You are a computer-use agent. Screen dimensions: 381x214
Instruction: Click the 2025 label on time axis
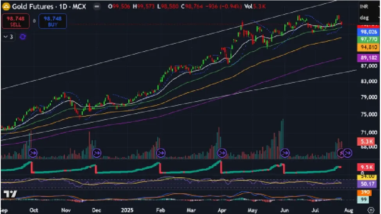click(x=127, y=210)
